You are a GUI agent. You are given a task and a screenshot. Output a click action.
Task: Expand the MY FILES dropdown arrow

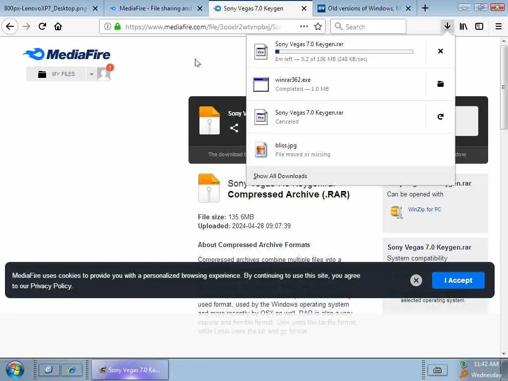pos(92,74)
